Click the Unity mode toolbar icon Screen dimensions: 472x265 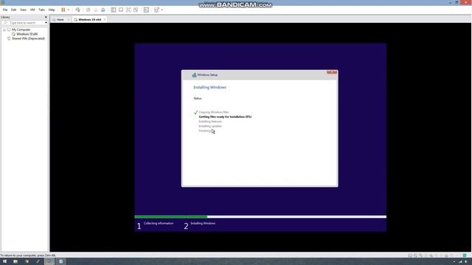point(136,10)
